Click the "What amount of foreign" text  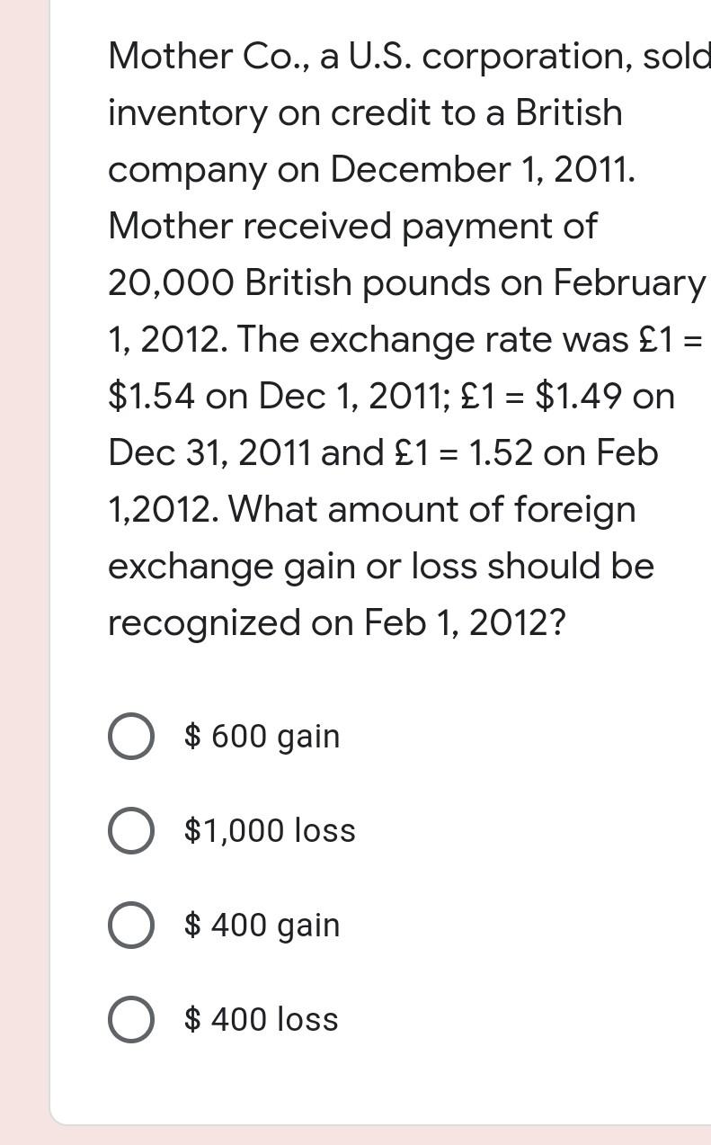[x=432, y=510]
